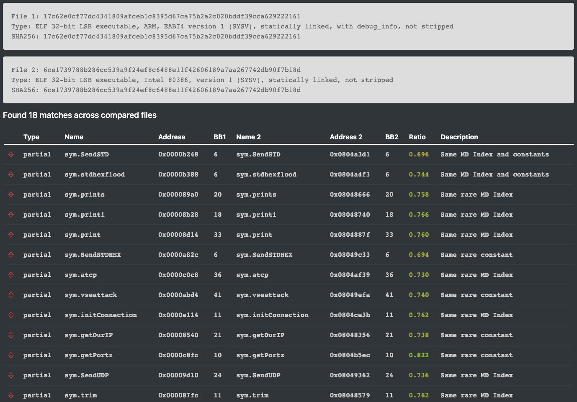The width and height of the screenshot is (577, 402).
Task: Show details for the sym.trim row
Action: pos(11,395)
